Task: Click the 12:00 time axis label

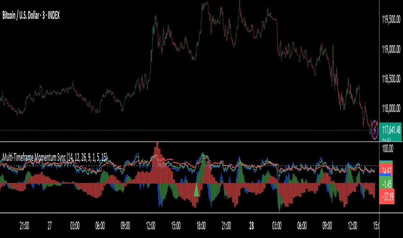Action: tap(150, 225)
